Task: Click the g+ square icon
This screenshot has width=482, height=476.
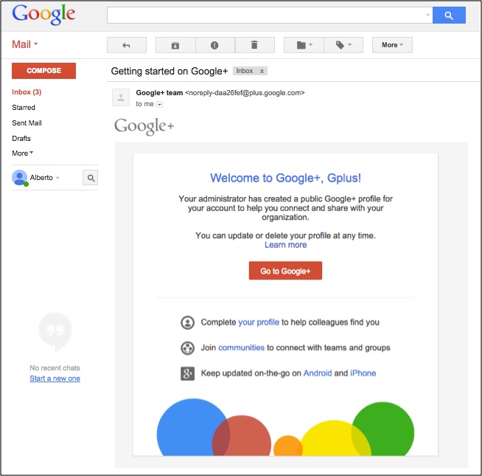Action: coord(187,373)
